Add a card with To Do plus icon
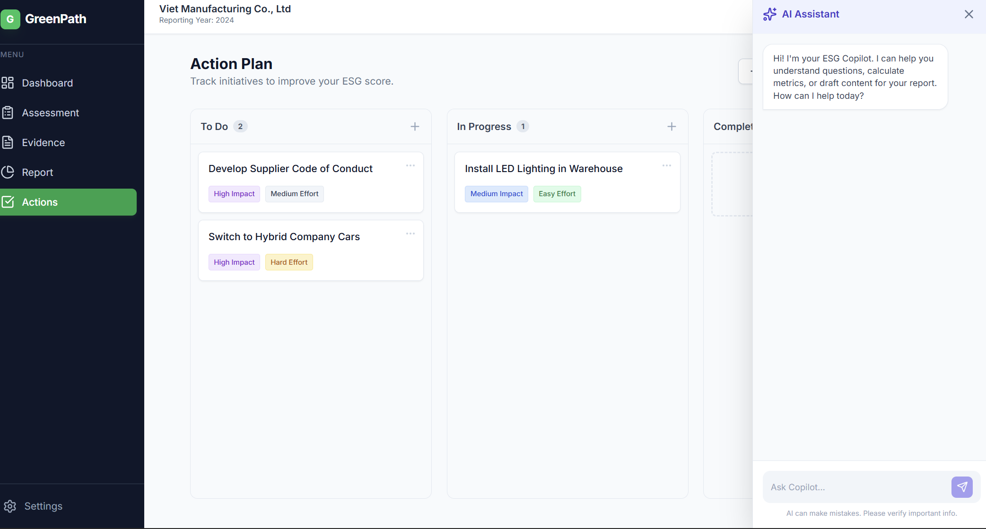 click(x=415, y=127)
